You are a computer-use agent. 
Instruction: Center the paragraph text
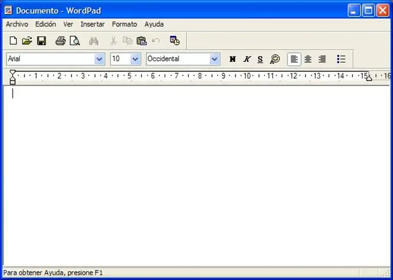point(308,59)
